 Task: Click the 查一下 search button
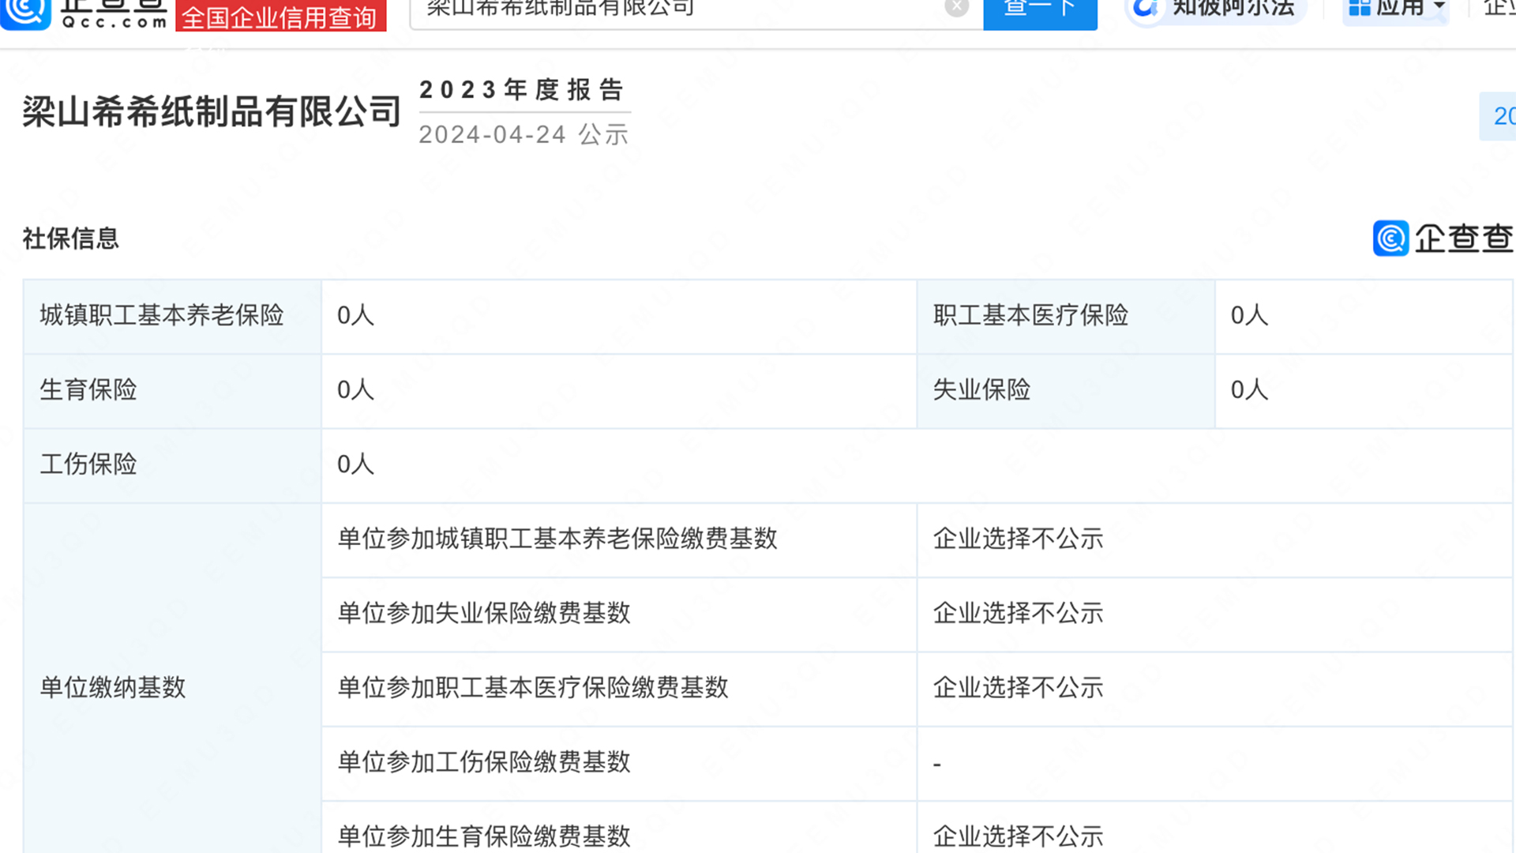pyautogui.click(x=1040, y=13)
